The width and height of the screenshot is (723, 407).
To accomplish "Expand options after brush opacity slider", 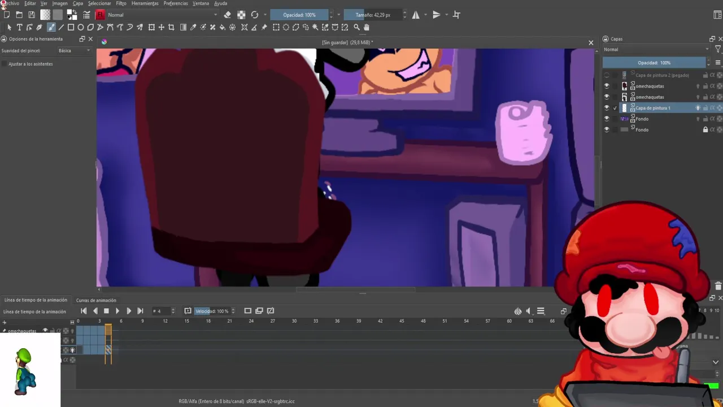I will (x=338, y=15).
